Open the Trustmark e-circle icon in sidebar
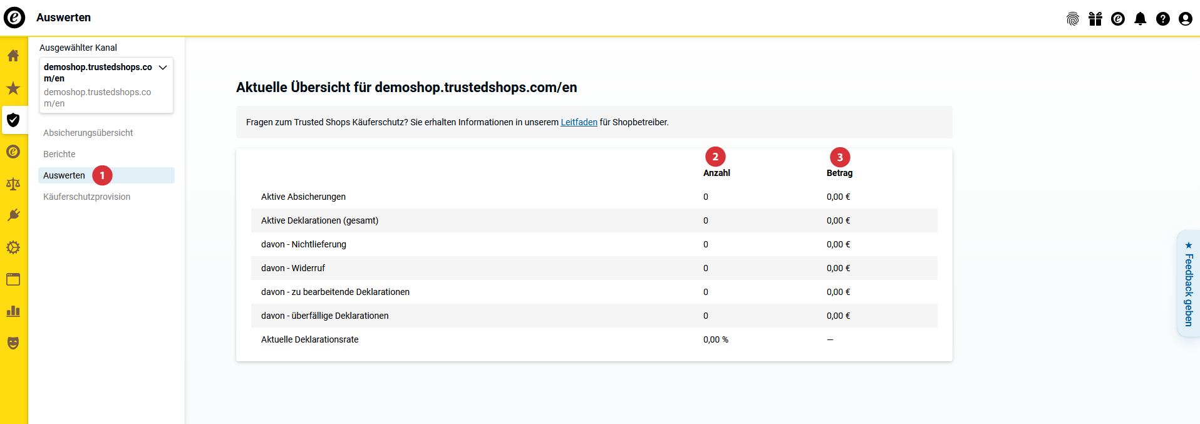 tap(13, 152)
